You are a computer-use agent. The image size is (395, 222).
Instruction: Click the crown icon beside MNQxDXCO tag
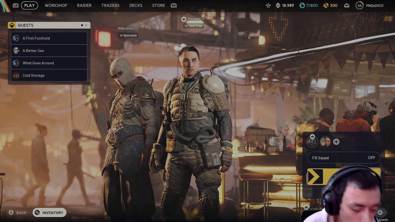pos(184,19)
